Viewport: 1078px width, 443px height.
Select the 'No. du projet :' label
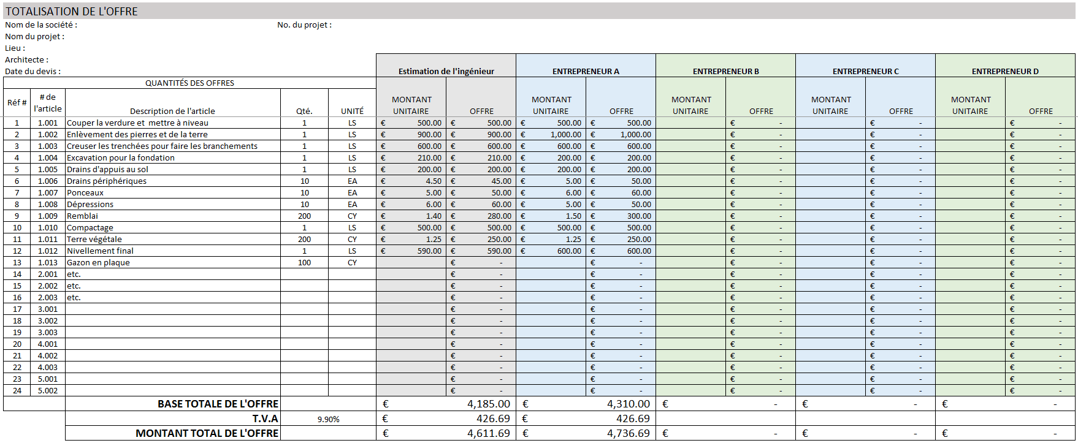tap(304, 25)
